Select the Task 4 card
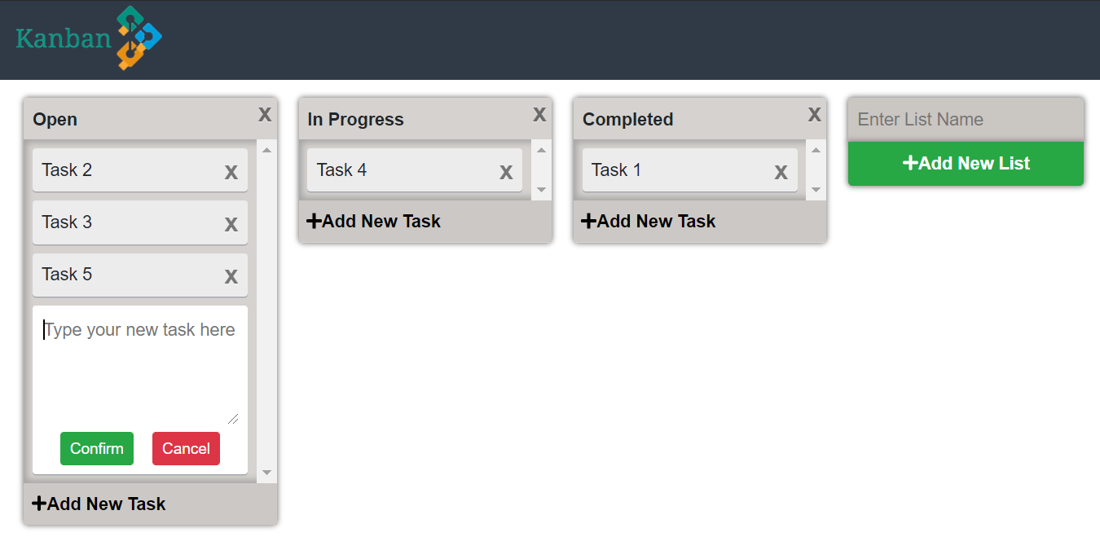Screen dimensions: 1100x537 415,169
